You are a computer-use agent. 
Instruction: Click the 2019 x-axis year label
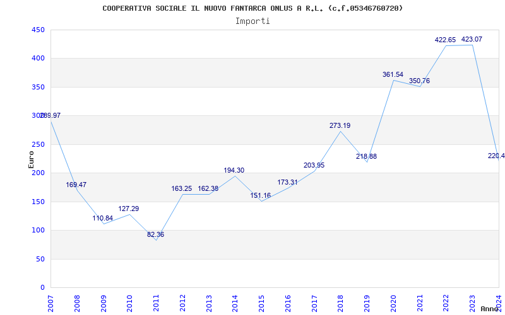367,304
